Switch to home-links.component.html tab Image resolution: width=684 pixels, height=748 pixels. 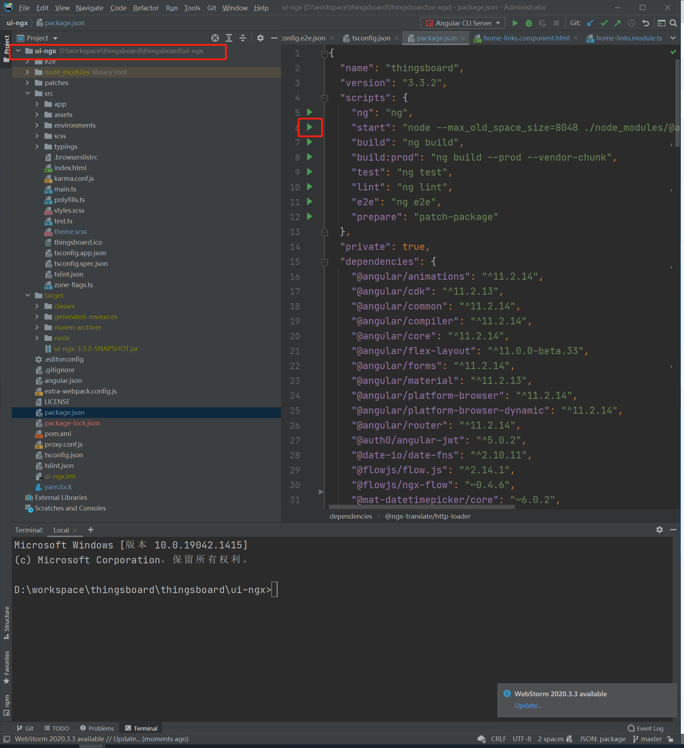[526, 38]
